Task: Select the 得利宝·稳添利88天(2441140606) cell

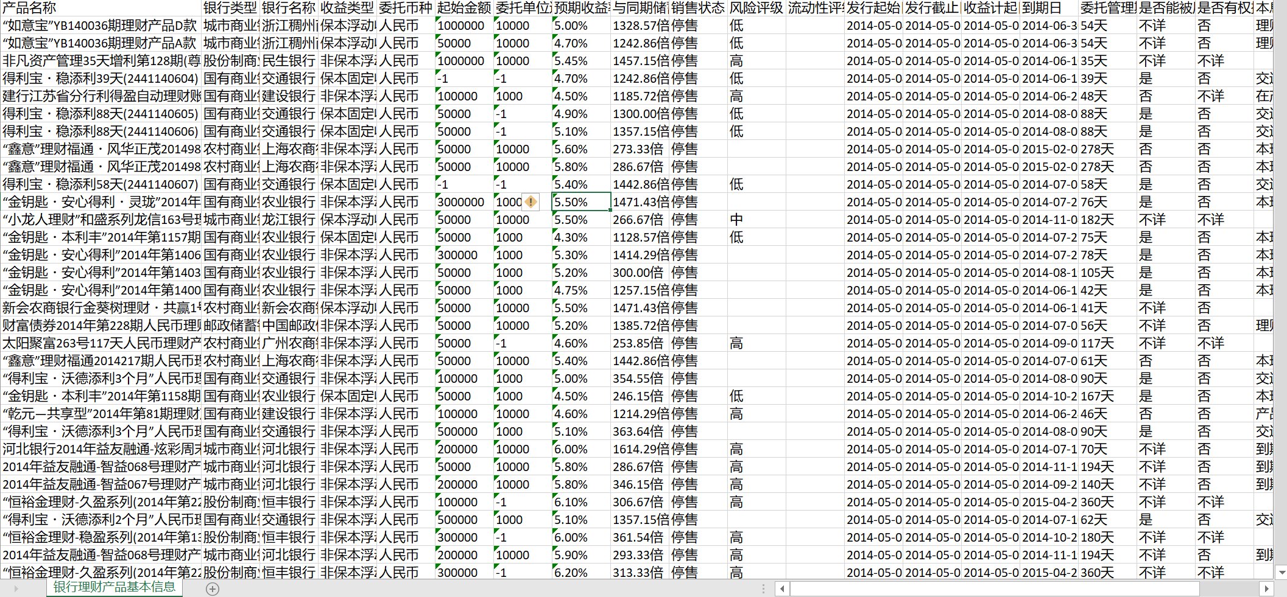Action: pos(101,131)
